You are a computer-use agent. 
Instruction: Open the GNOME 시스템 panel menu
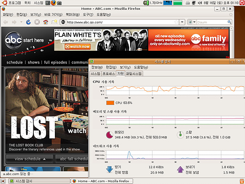click(x=38, y=3)
